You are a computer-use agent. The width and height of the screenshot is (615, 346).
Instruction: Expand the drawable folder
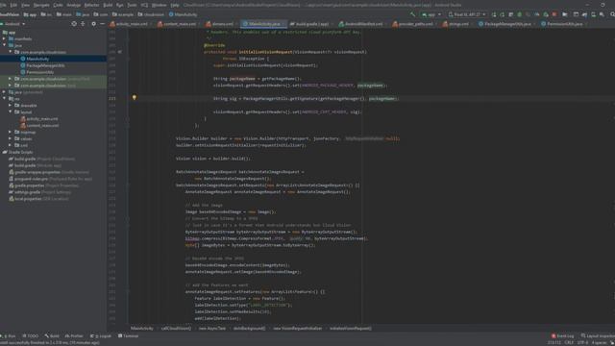[x=11, y=106]
